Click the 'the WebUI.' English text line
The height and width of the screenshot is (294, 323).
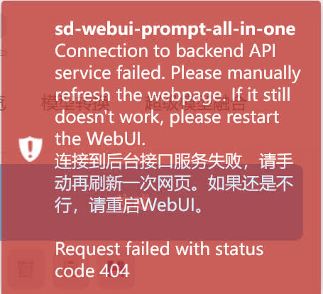point(100,138)
